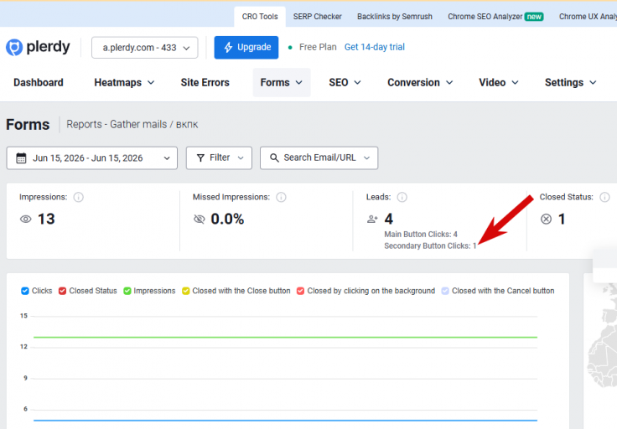Click the circled X icon beside 1
The width and height of the screenshot is (617, 429).
coord(547,219)
